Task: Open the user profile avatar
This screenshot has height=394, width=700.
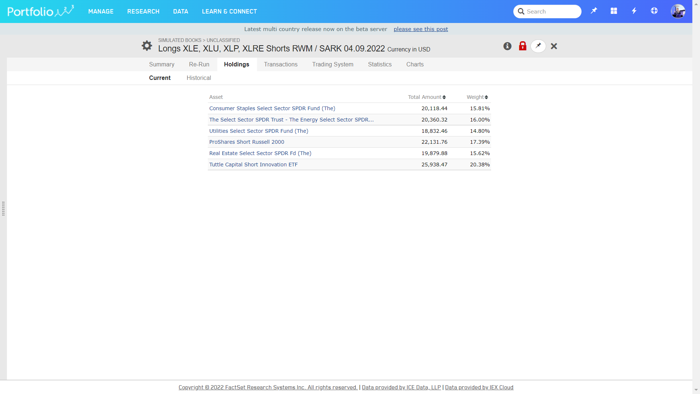Action: point(678,11)
